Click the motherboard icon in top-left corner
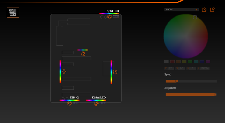Image resolution: width=225 pixels, height=123 pixels. (13, 12)
